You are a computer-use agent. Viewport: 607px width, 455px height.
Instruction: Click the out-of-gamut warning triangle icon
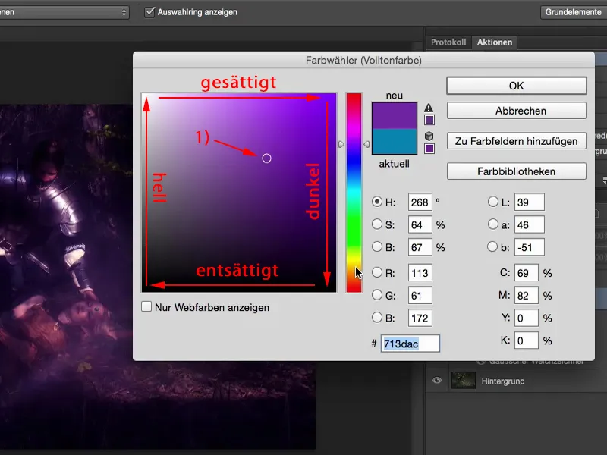pyautogui.click(x=429, y=108)
